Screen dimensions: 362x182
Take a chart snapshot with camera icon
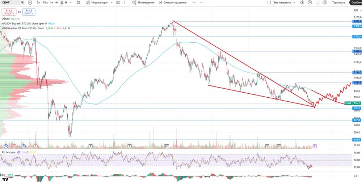tap(325, 3)
